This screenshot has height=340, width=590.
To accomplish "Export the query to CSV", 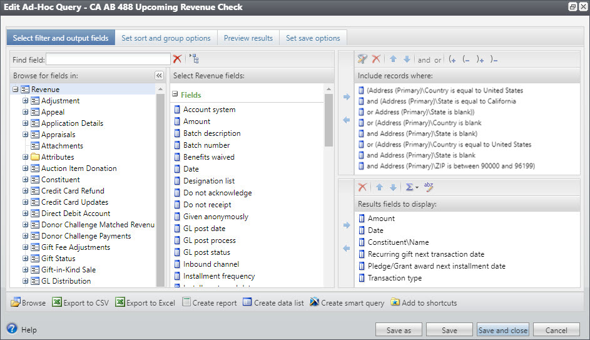I will [81, 302].
